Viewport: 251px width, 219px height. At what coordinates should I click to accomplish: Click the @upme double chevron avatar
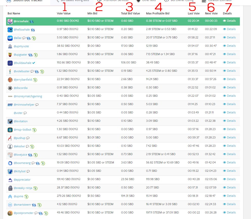(10, 197)
